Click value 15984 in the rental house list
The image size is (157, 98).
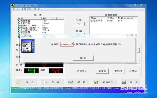click(110, 21)
